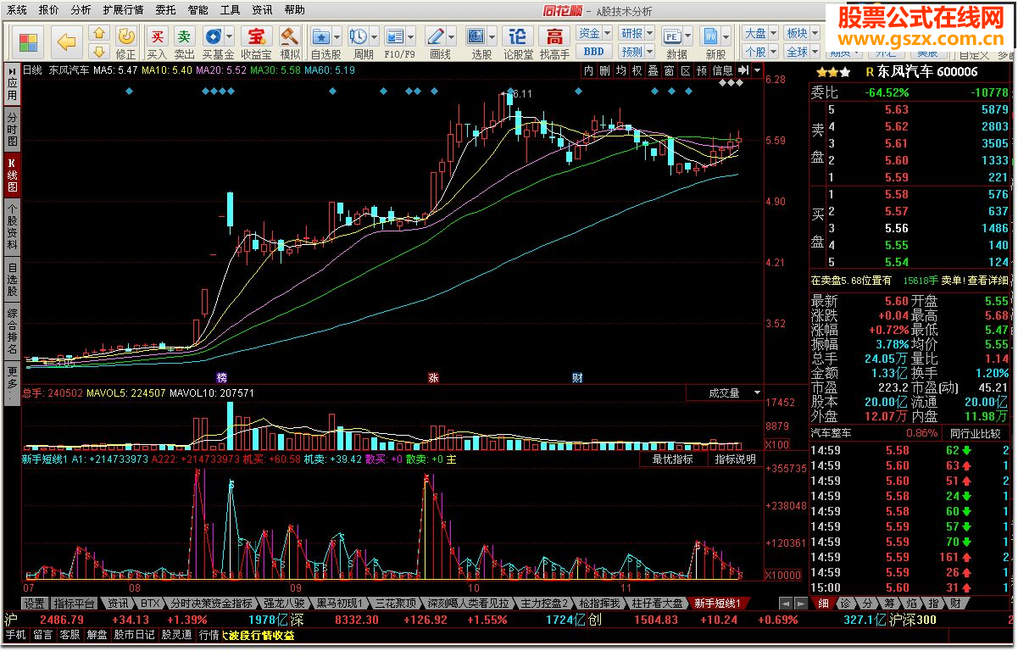Image resolution: width=1018 pixels, height=651 pixels.
Task: Go back with the yellow left arrow
Action: (x=65, y=42)
